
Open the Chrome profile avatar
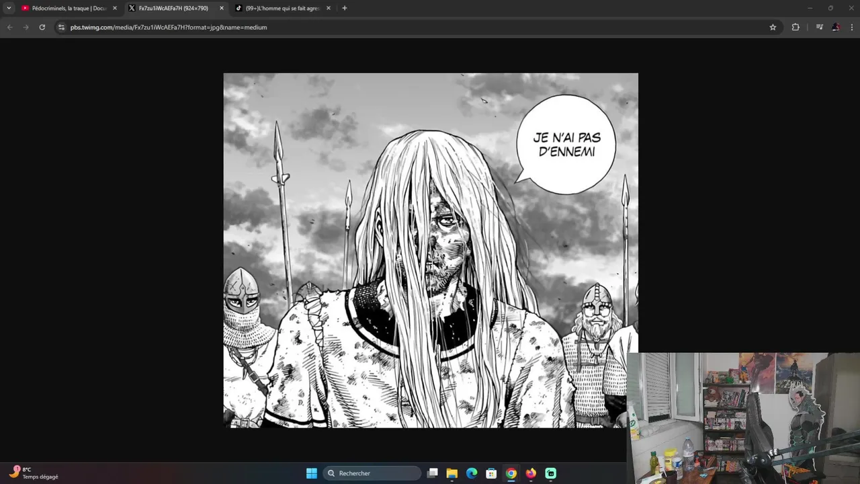tap(836, 27)
